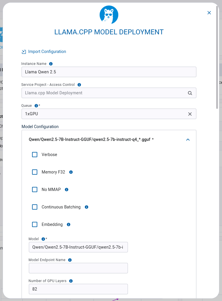Click info icon next to Instance Name

coord(51,64)
